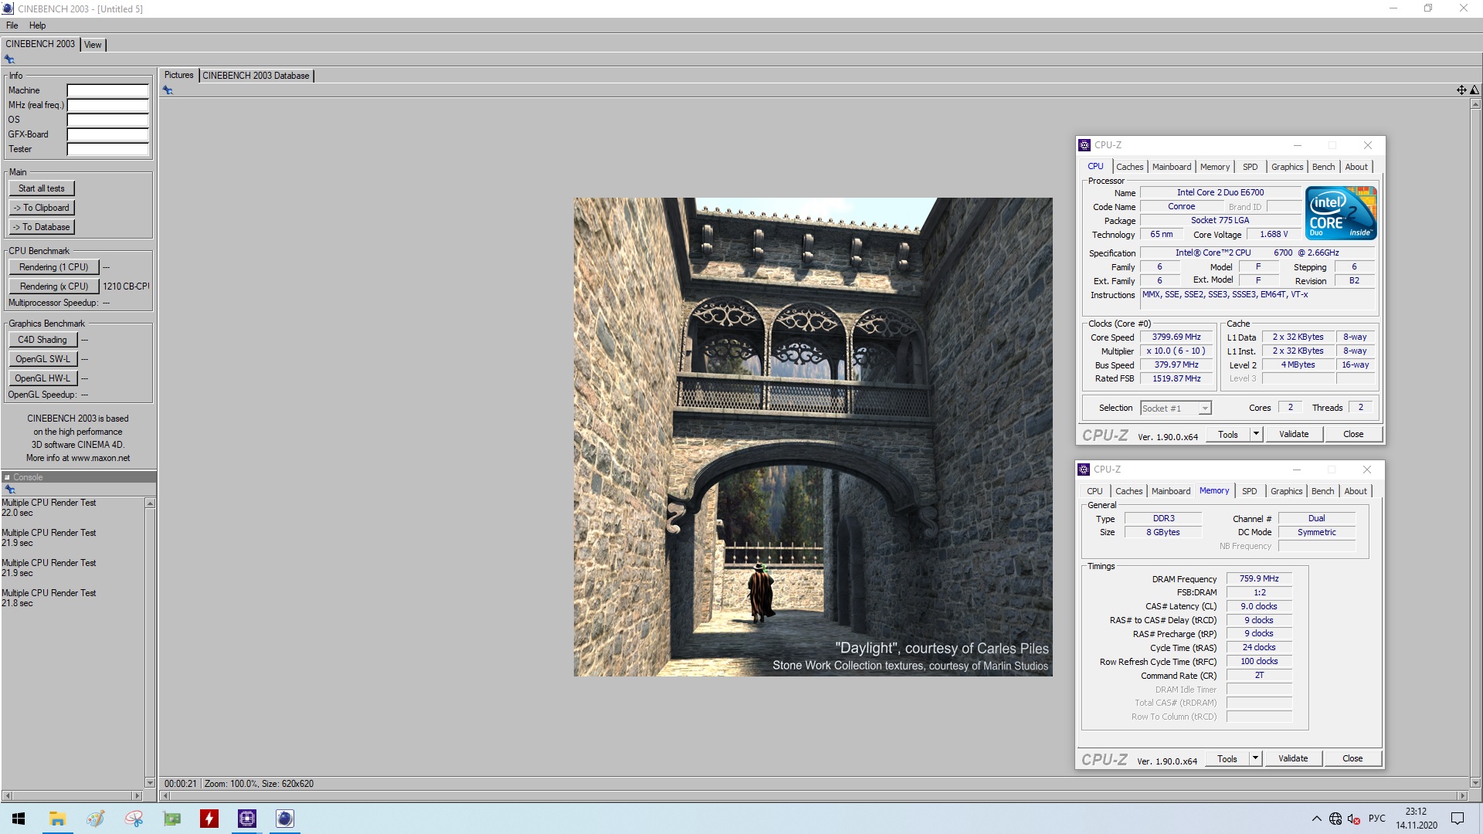The width and height of the screenshot is (1483, 834).
Task: Run OpenGL SW-L test
Action: (42, 359)
